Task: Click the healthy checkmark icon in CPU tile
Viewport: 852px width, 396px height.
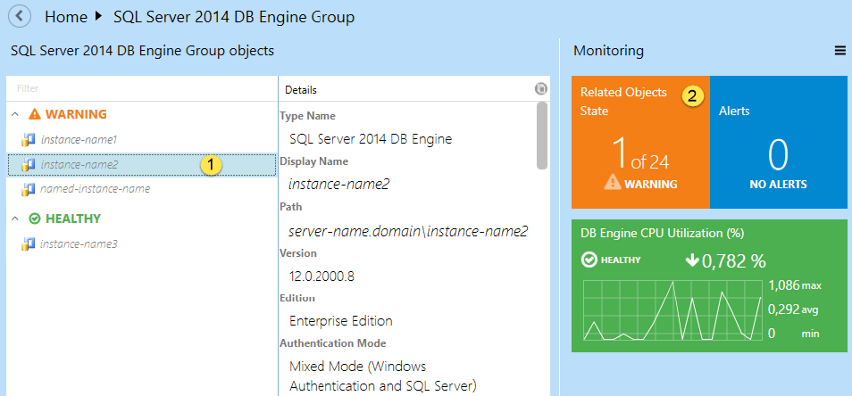Action: click(589, 260)
